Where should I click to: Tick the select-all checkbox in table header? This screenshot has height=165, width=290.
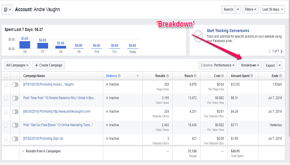[6, 76]
